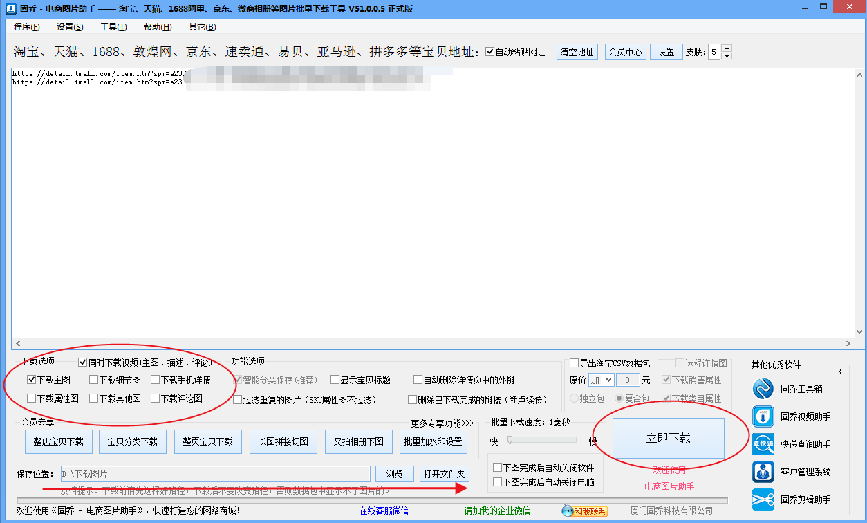Increase the 皮肤 value with up arrow
Viewport: 867px width, 523px height.
[727, 48]
